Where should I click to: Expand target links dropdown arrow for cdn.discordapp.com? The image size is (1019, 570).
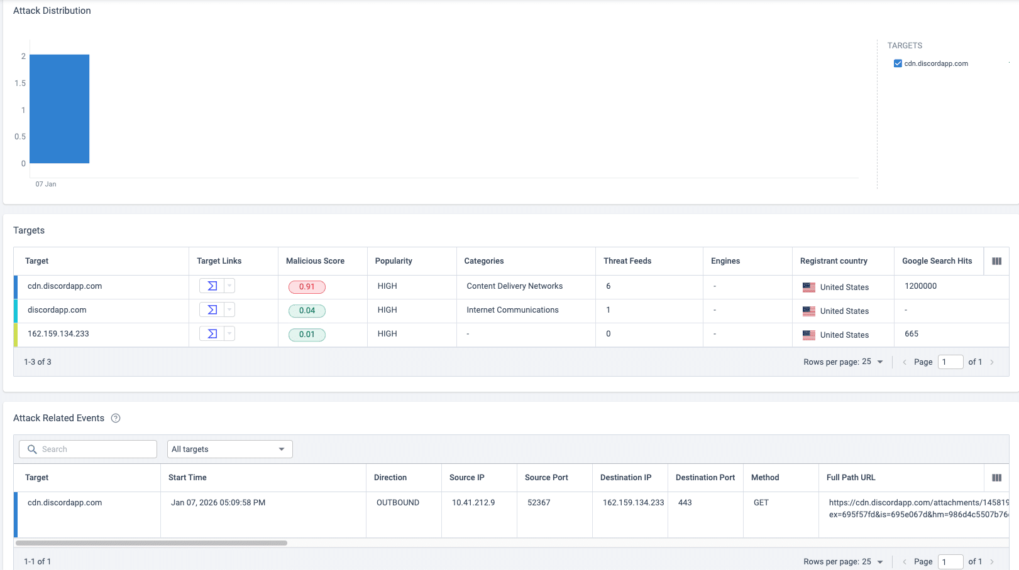coord(229,286)
